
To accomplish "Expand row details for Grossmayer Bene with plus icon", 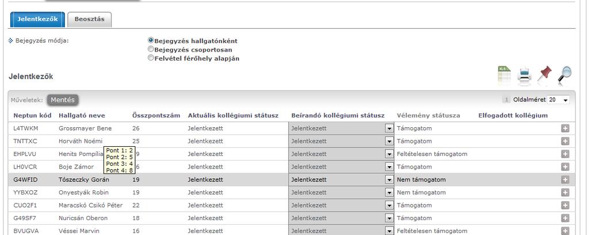I will (565, 128).
